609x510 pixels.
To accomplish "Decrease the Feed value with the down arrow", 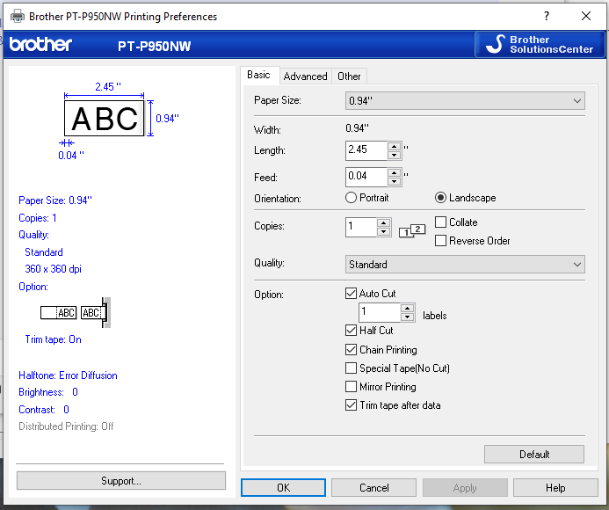I will 395,181.
